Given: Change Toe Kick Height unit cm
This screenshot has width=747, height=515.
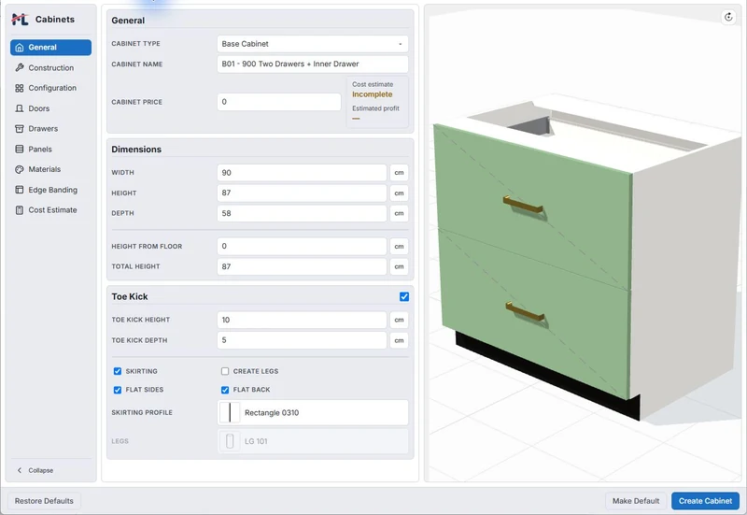Looking at the screenshot, I should point(399,320).
